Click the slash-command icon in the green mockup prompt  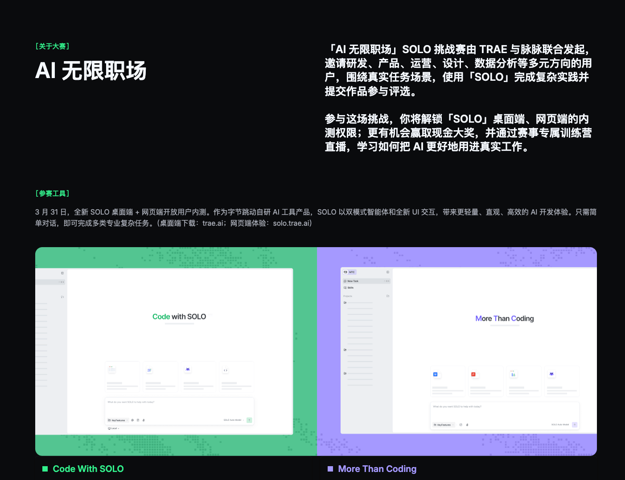pos(138,420)
